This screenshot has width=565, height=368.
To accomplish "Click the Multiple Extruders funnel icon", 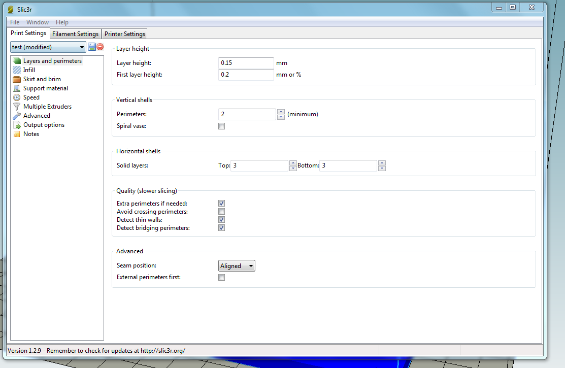I will click(x=17, y=107).
